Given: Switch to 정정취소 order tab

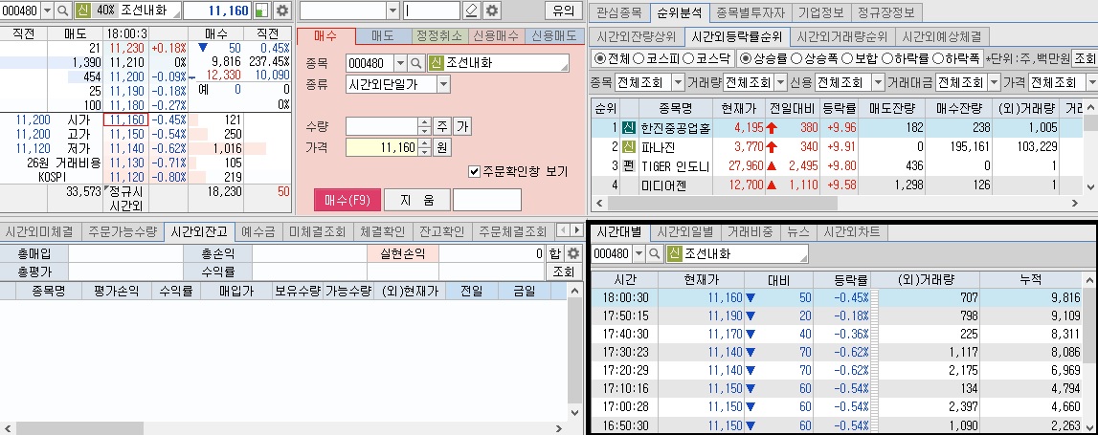Looking at the screenshot, I should 437,36.
